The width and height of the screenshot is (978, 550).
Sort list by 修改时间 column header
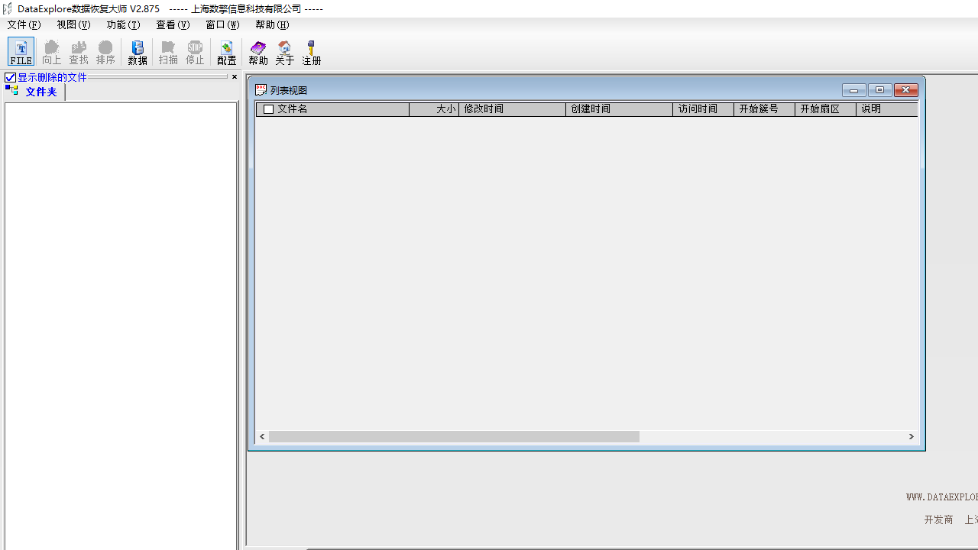512,109
